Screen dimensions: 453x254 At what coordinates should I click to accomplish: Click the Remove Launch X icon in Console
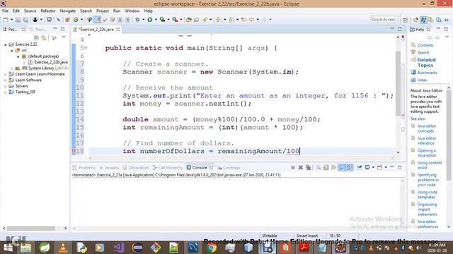pos(300,167)
